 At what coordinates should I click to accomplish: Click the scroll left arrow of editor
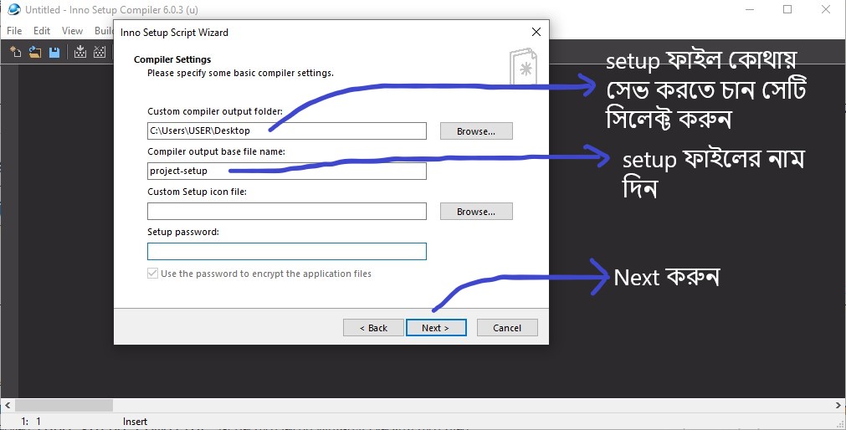(x=7, y=405)
